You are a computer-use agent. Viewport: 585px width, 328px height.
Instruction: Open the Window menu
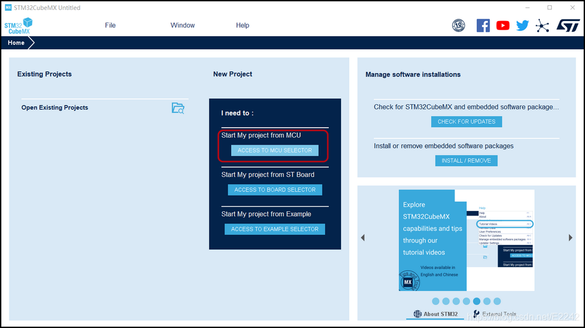(183, 25)
